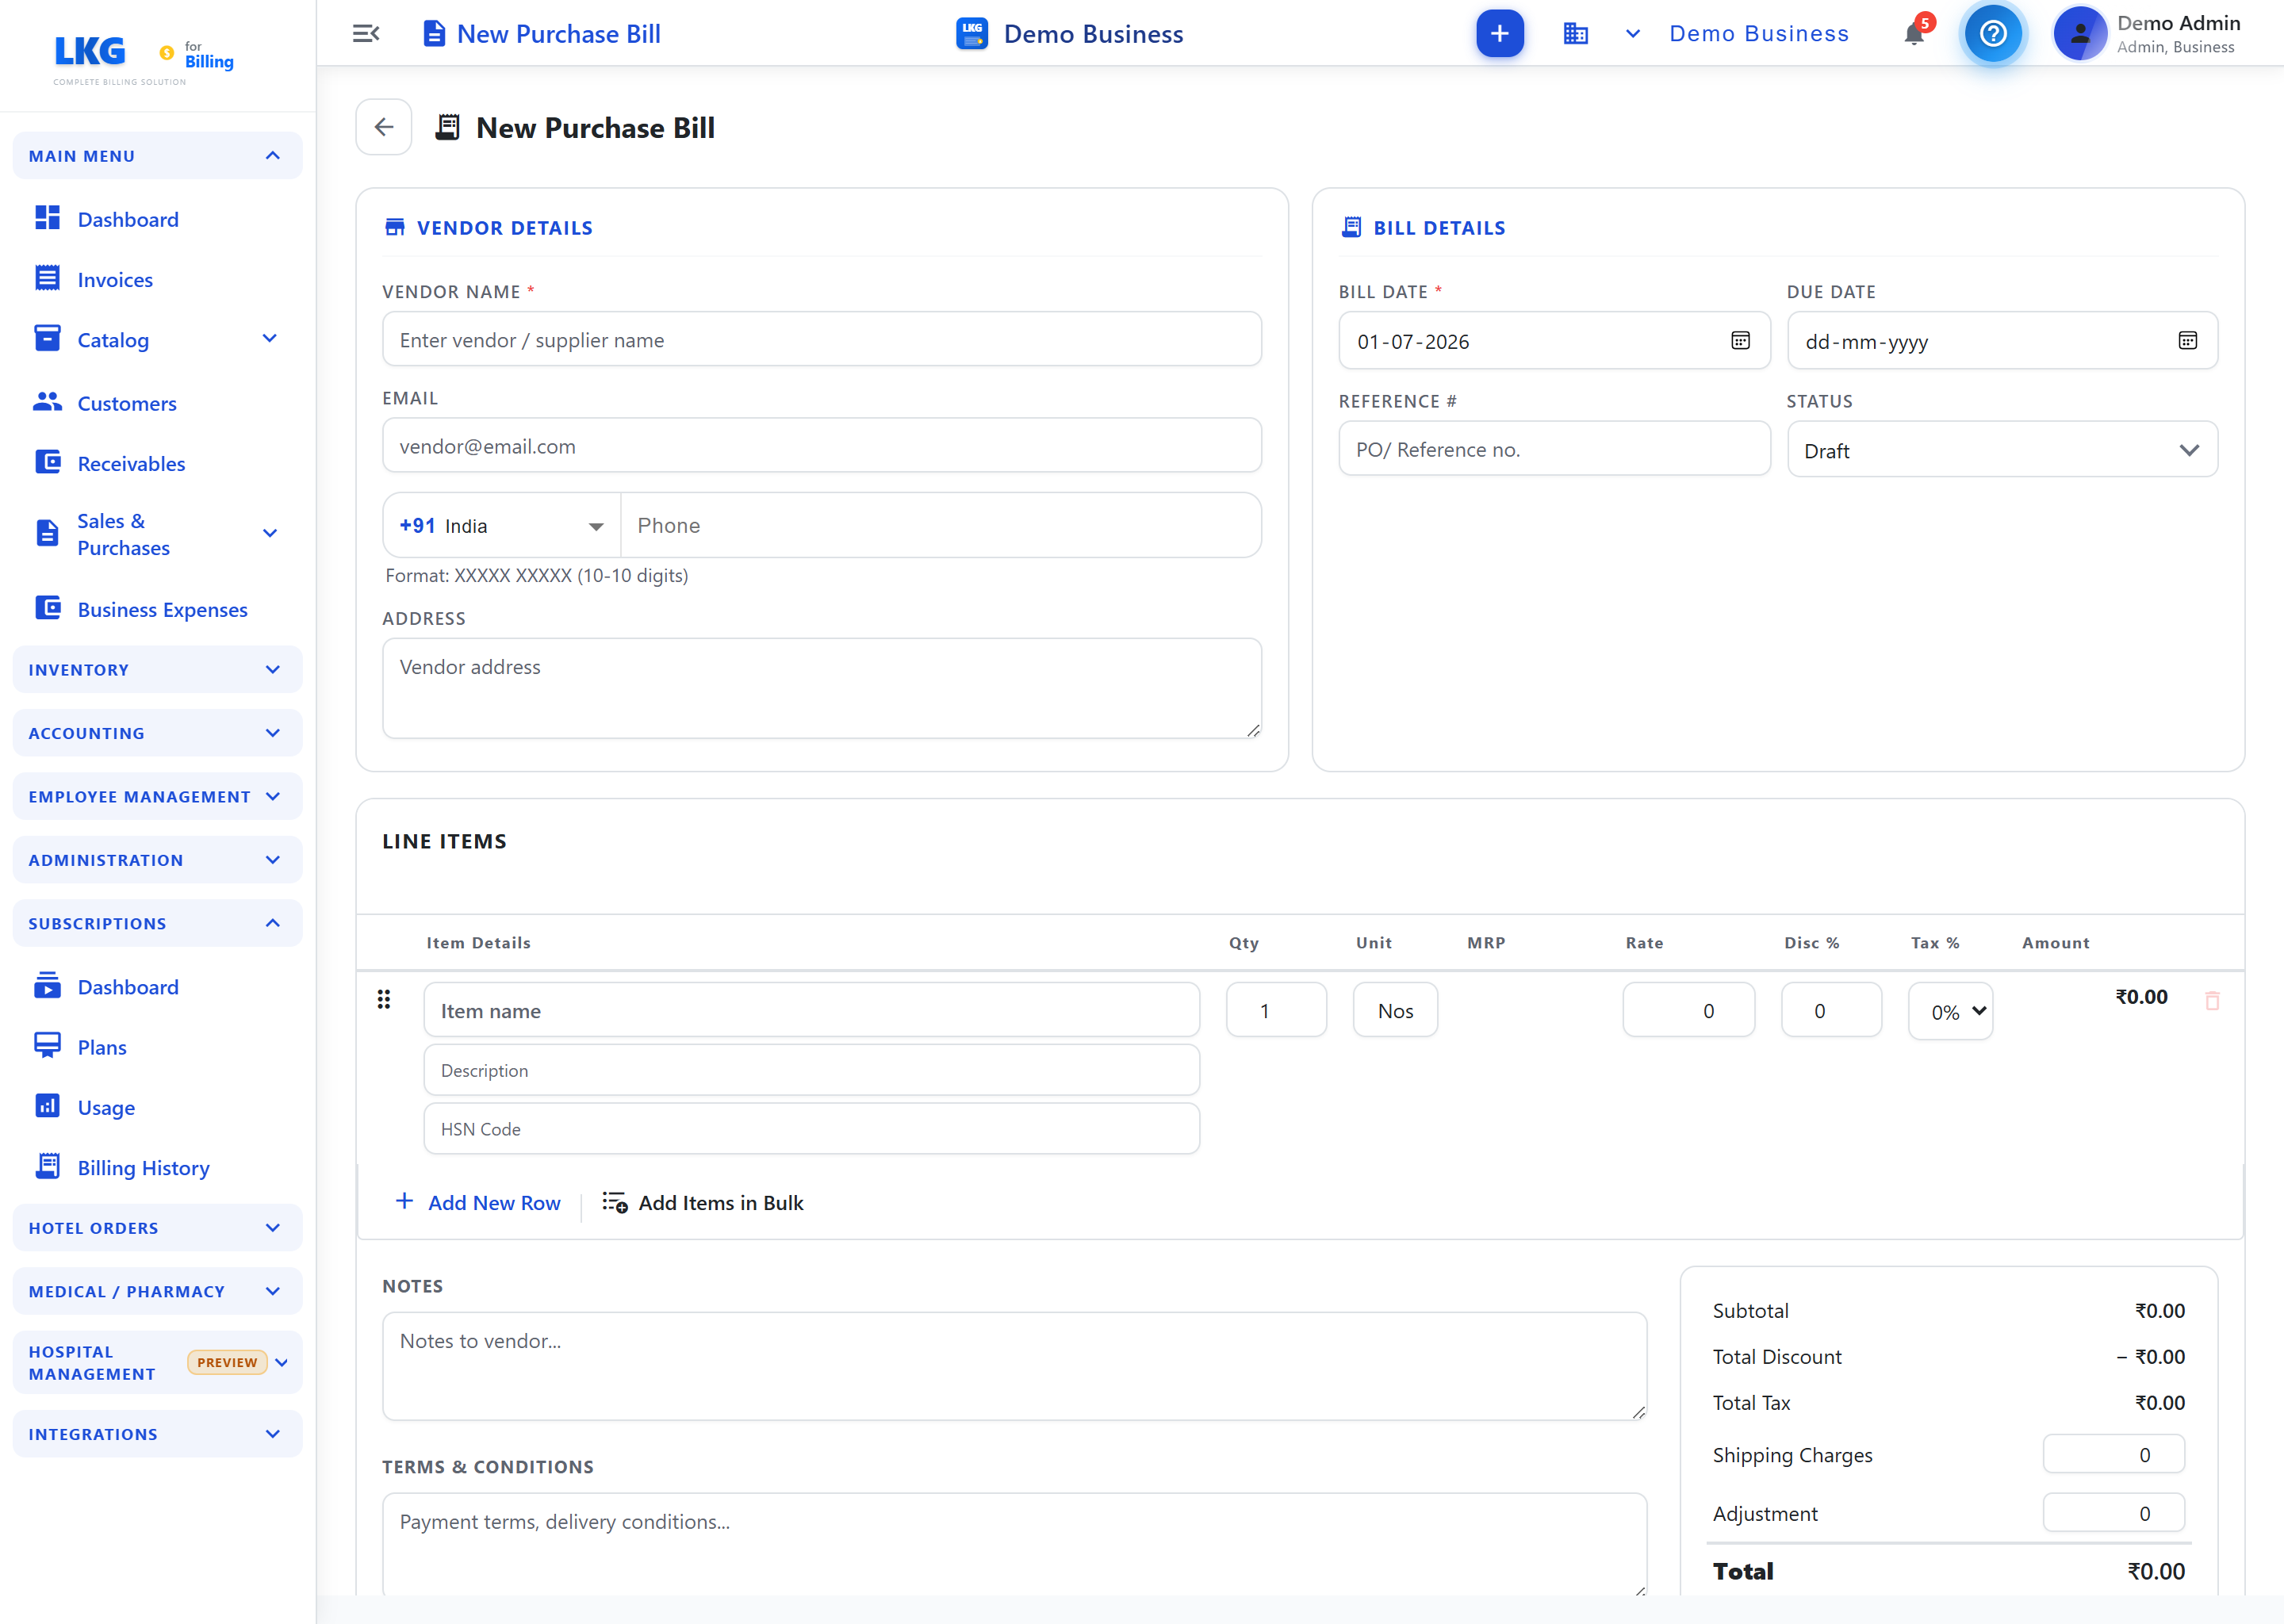2284x1624 pixels.
Task: Delete the line item with trash icon
Action: [2212, 1000]
